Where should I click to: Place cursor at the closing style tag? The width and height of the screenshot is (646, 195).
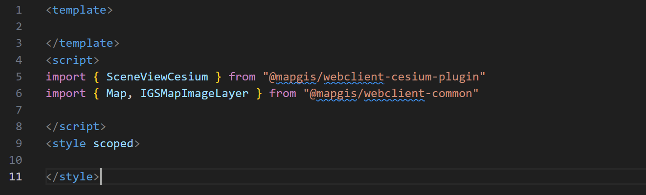72,176
